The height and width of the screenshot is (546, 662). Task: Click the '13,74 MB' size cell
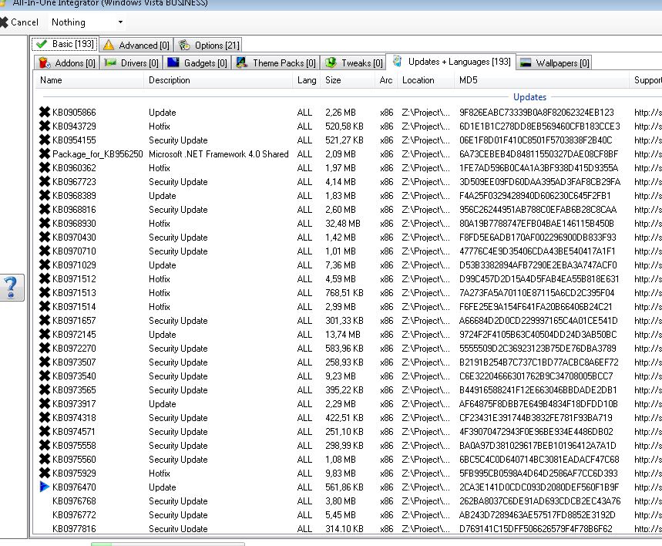coord(343,334)
